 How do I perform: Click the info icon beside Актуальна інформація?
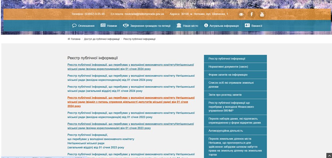[x=206, y=25]
